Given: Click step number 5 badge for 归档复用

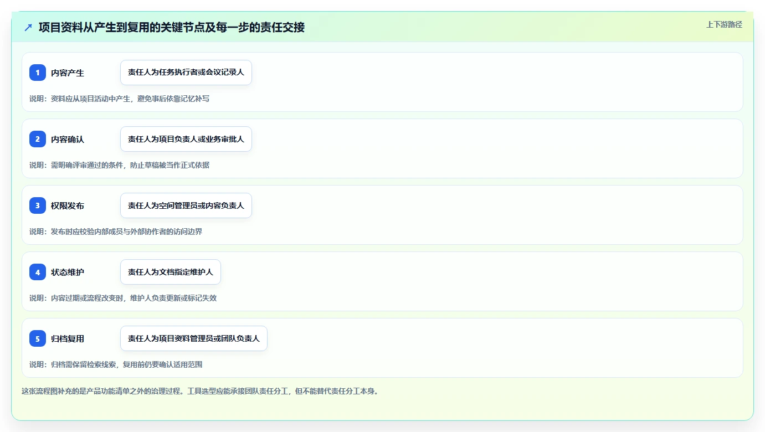Looking at the screenshot, I should point(38,338).
